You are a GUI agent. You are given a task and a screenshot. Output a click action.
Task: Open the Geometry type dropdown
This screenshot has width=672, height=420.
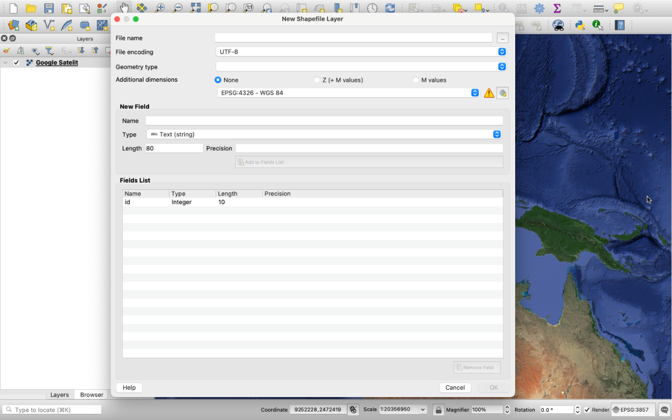pos(361,67)
